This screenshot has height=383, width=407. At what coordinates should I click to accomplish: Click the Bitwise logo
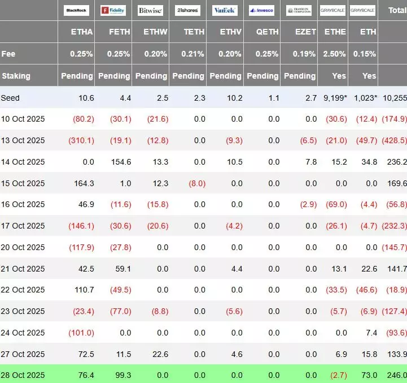click(x=150, y=11)
